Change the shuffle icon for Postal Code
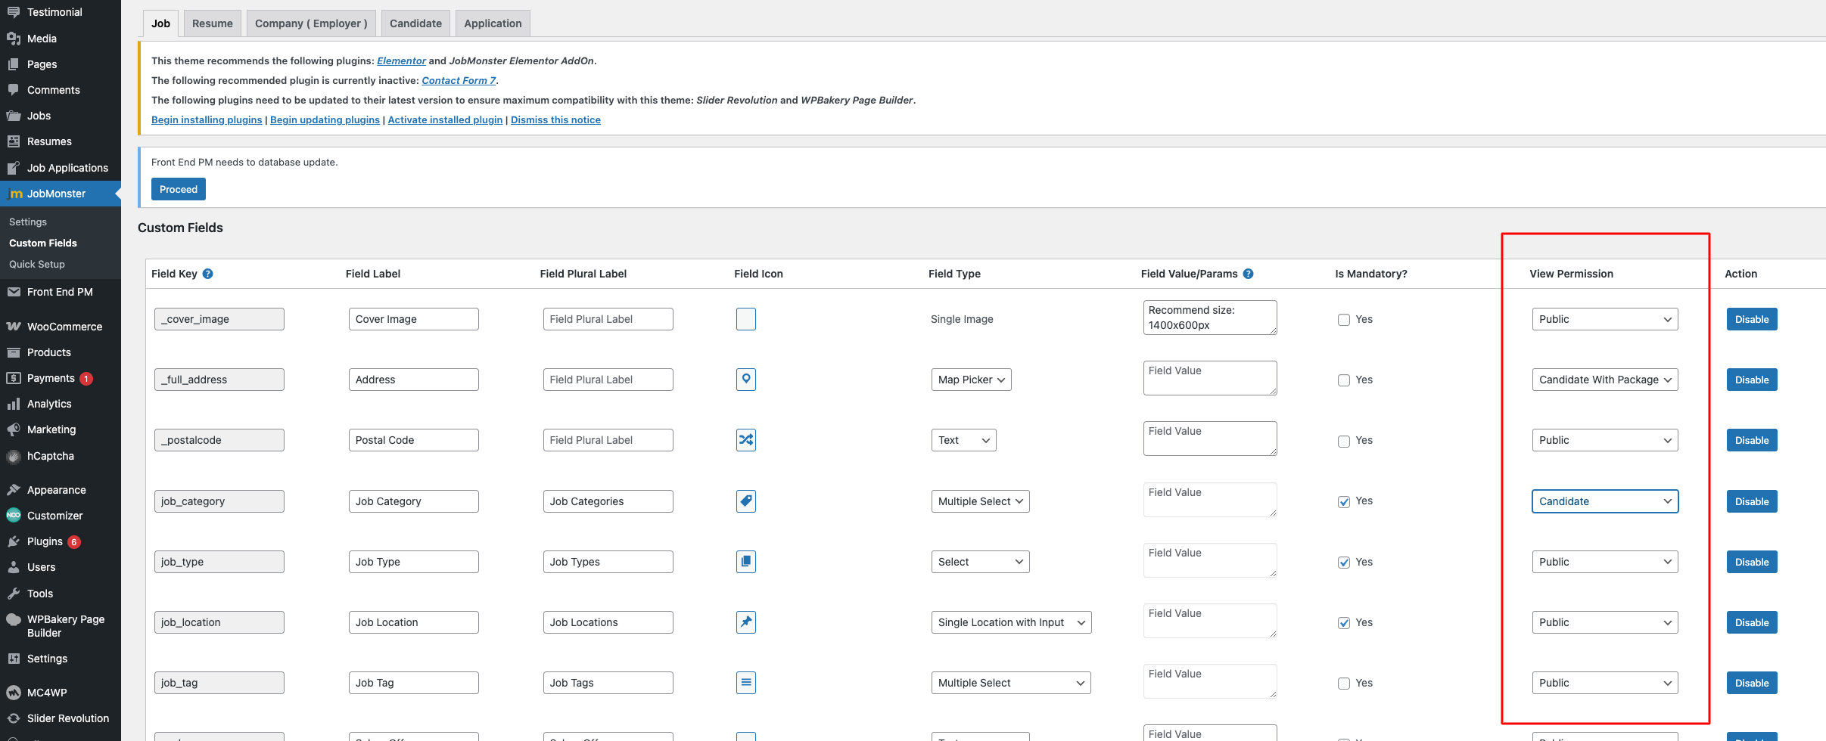1826x741 pixels. (x=745, y=440)
